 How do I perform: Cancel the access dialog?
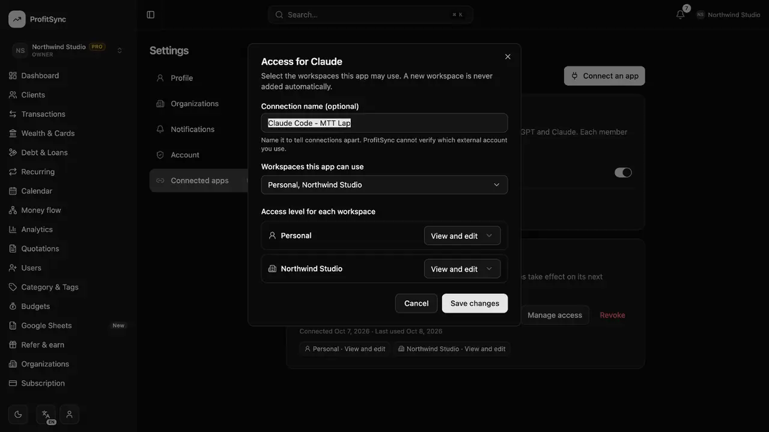click(x=416, y=303)
